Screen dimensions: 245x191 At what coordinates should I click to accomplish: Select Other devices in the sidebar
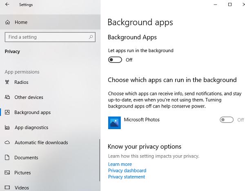pyautogui.click(x=50, y=97)
